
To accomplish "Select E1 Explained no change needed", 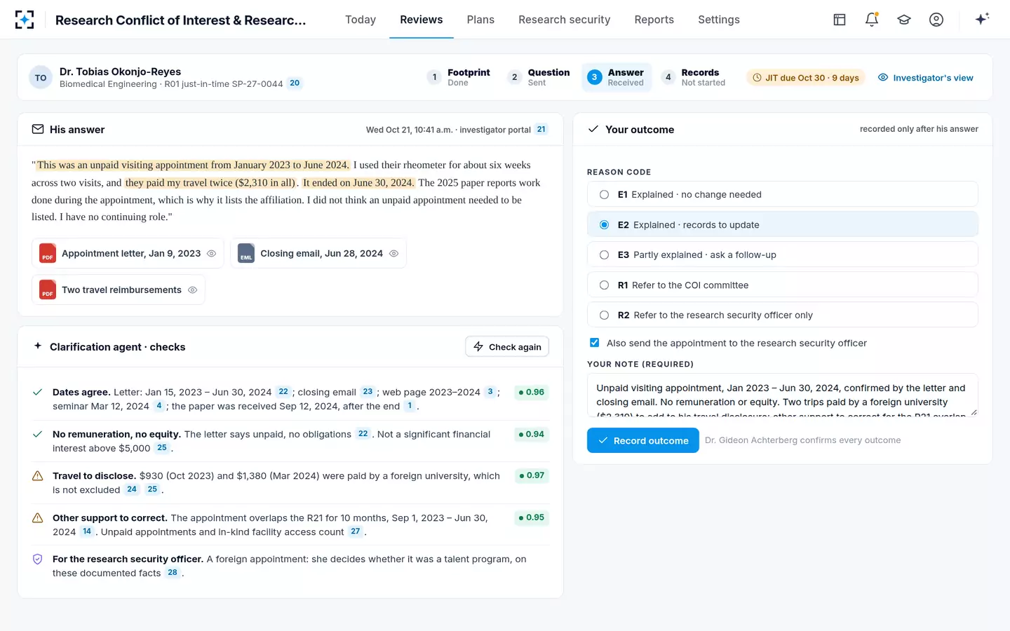I will coord(782,194).
